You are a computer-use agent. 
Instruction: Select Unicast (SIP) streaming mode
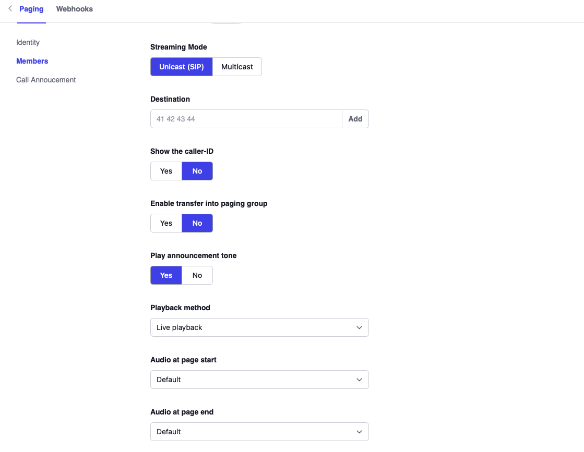point(181,67)
